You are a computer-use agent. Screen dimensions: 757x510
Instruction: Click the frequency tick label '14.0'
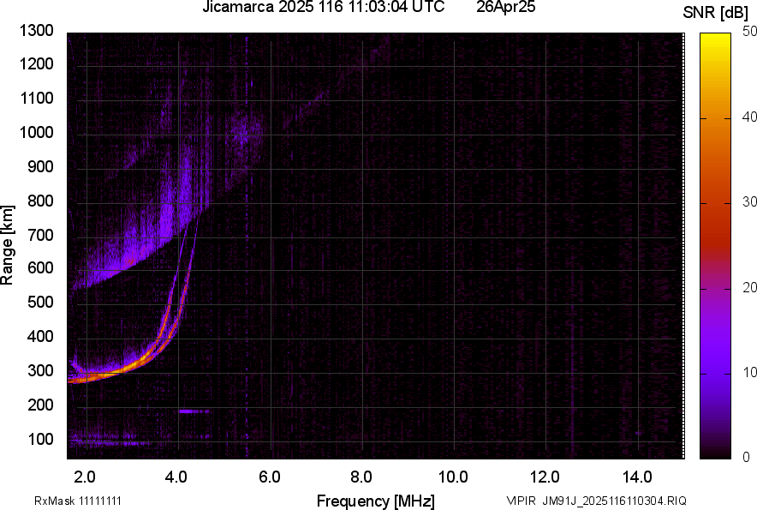(637, 477)
